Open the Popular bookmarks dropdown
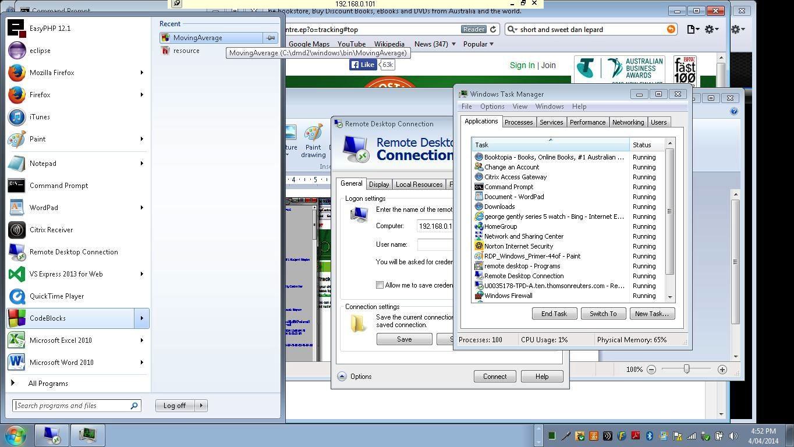This screenshot has height=447, width=794. 478,44
